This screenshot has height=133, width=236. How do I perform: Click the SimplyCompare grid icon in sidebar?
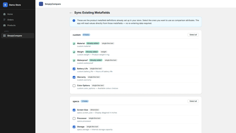pyautogui.click(x=4, y=36)
